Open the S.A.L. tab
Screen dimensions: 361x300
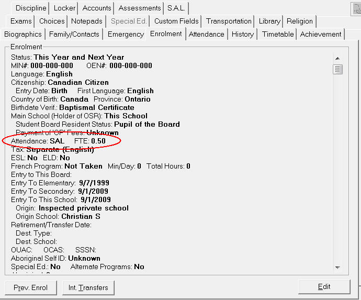click(x=176, y=8)
